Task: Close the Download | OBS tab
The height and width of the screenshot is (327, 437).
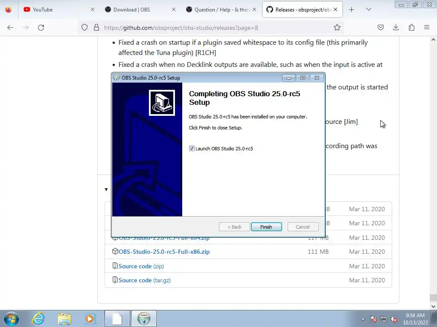Action: point(174,10)
